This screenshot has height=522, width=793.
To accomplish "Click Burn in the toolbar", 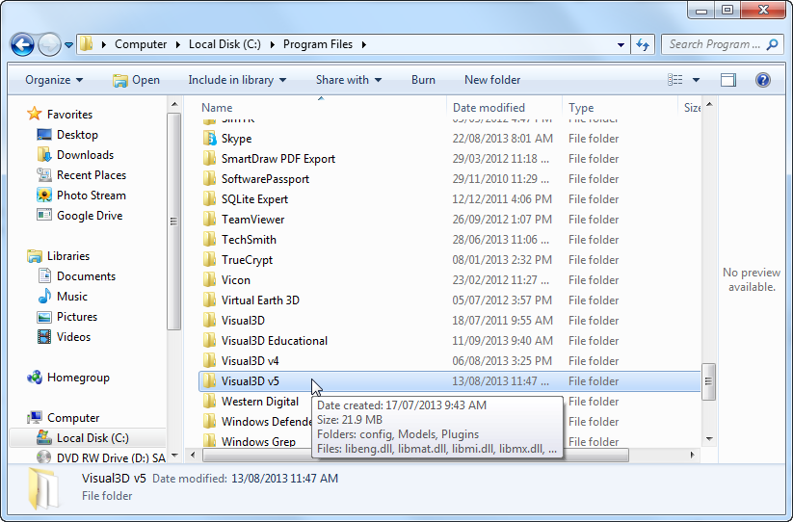I will (423, 80).
